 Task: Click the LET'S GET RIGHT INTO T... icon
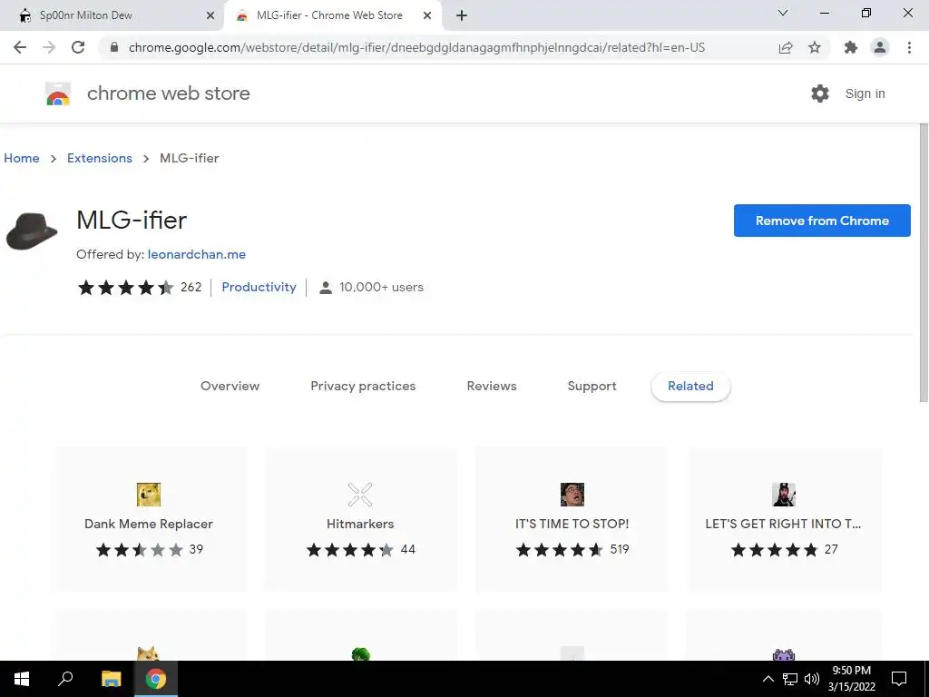coord(784,495)
